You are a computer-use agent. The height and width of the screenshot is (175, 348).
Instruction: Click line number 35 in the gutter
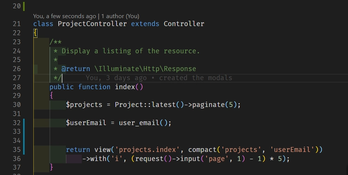point(17,150)
